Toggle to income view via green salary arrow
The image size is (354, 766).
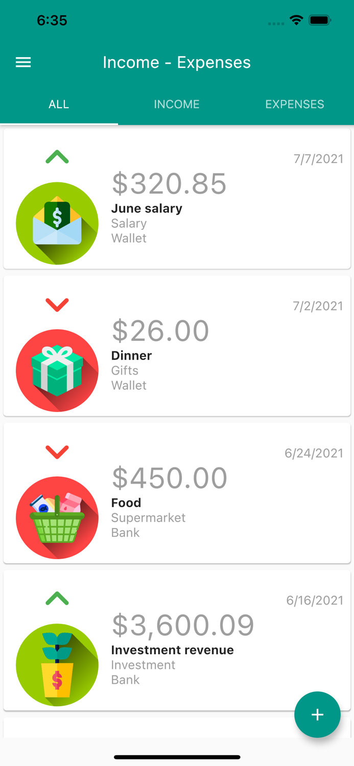click(57, 157)
